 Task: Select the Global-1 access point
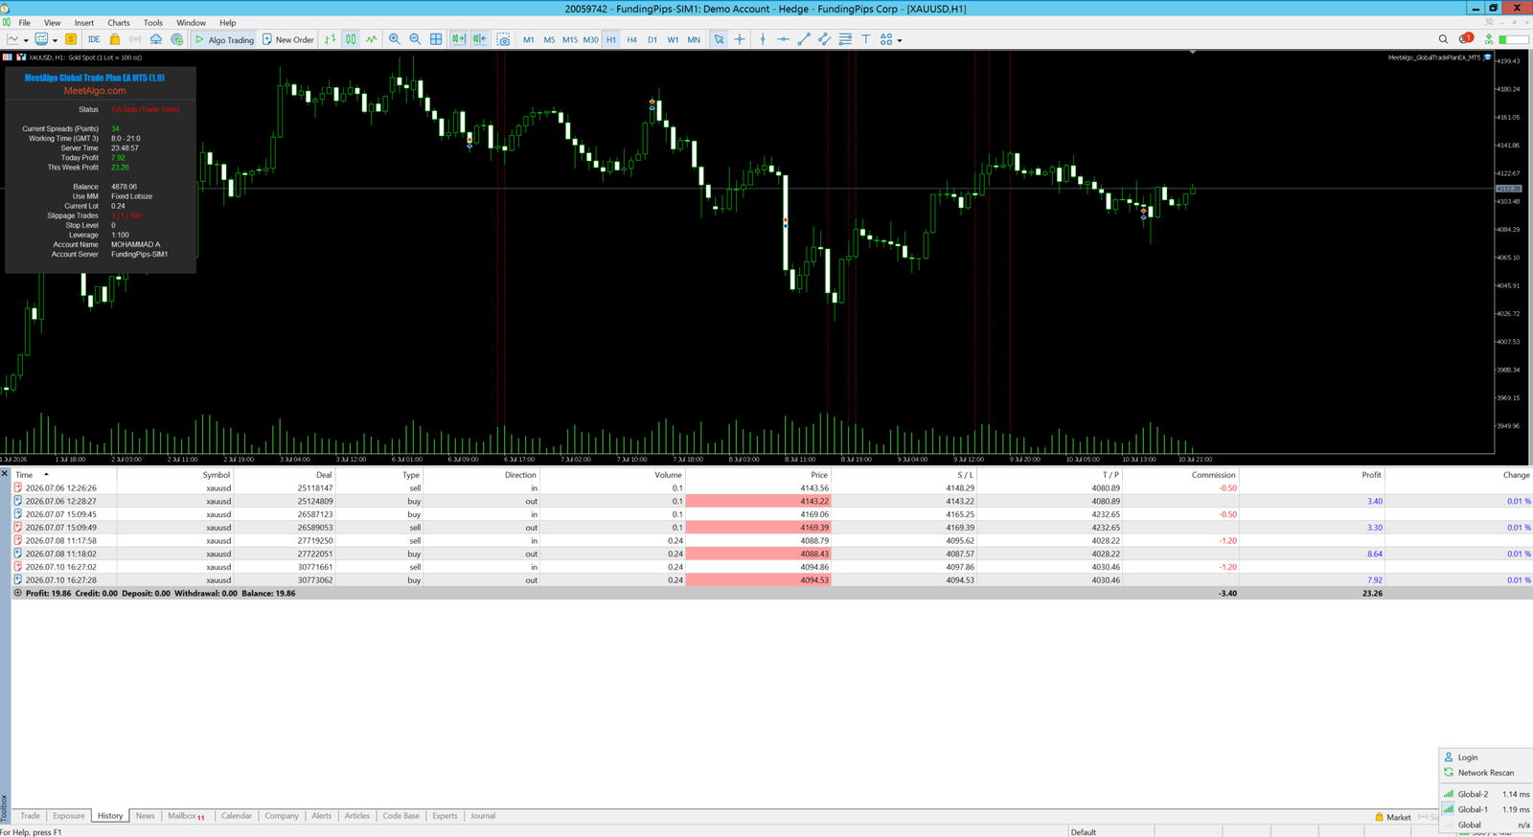1487,809
